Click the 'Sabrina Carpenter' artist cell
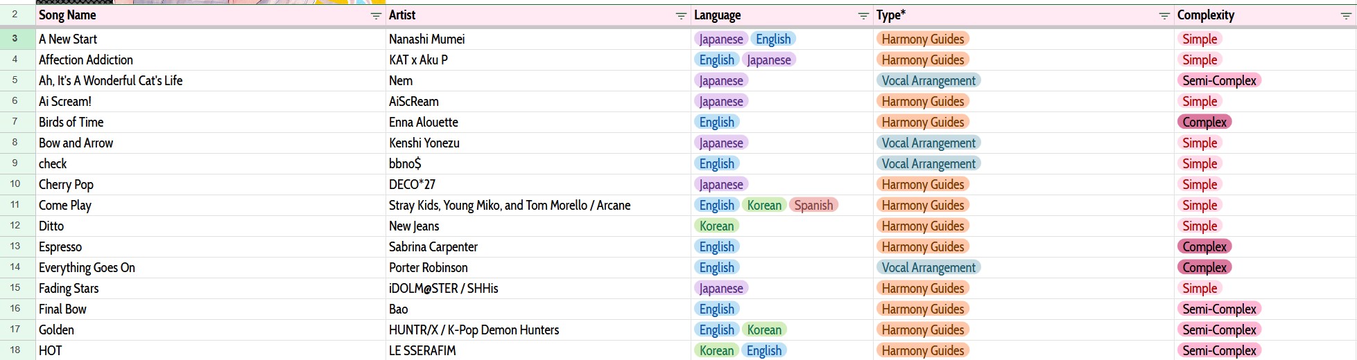 point(538,247)
